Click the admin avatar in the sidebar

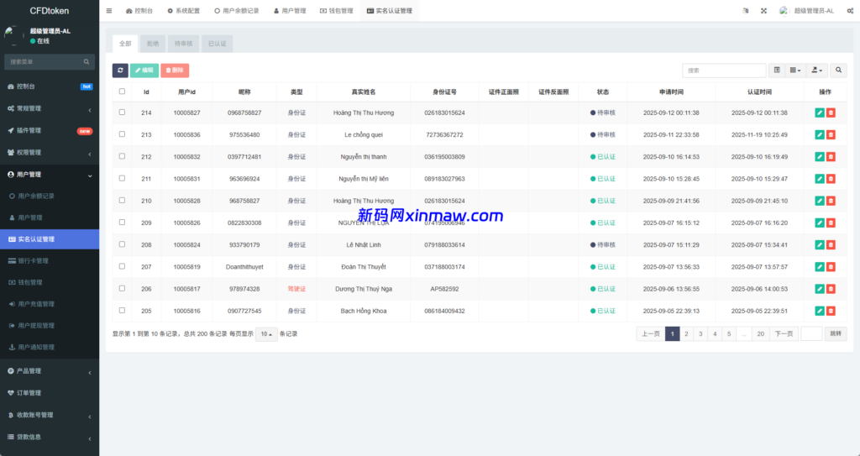(13, 35)
